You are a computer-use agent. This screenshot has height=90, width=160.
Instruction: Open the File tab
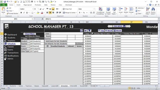point(4,5)
